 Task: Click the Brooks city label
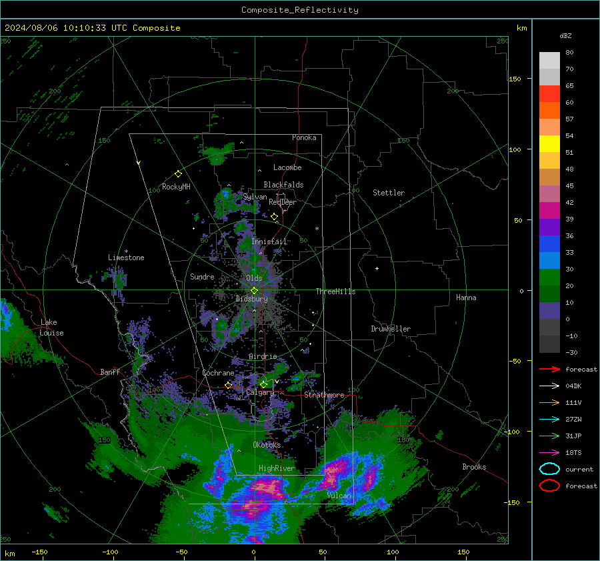click(x=474, y=467)
